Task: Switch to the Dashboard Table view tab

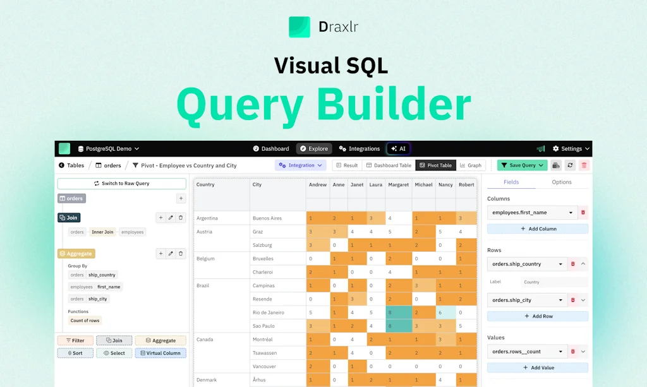Action: 389,165
